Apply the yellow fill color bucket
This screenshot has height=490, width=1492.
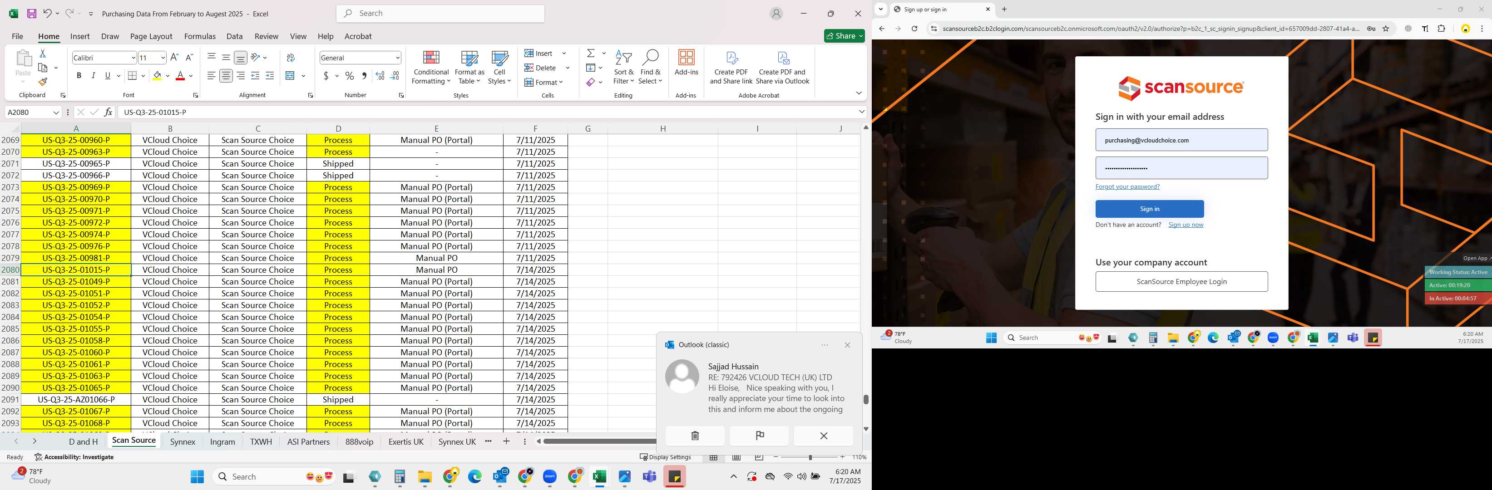(x=157, y=76)
